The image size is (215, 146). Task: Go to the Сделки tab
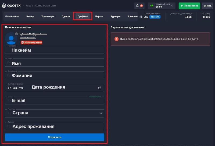coord(66,16)
